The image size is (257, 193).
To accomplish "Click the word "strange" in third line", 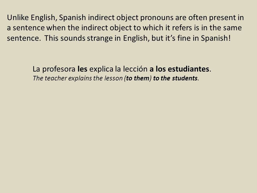I will (x=100, y=38).
